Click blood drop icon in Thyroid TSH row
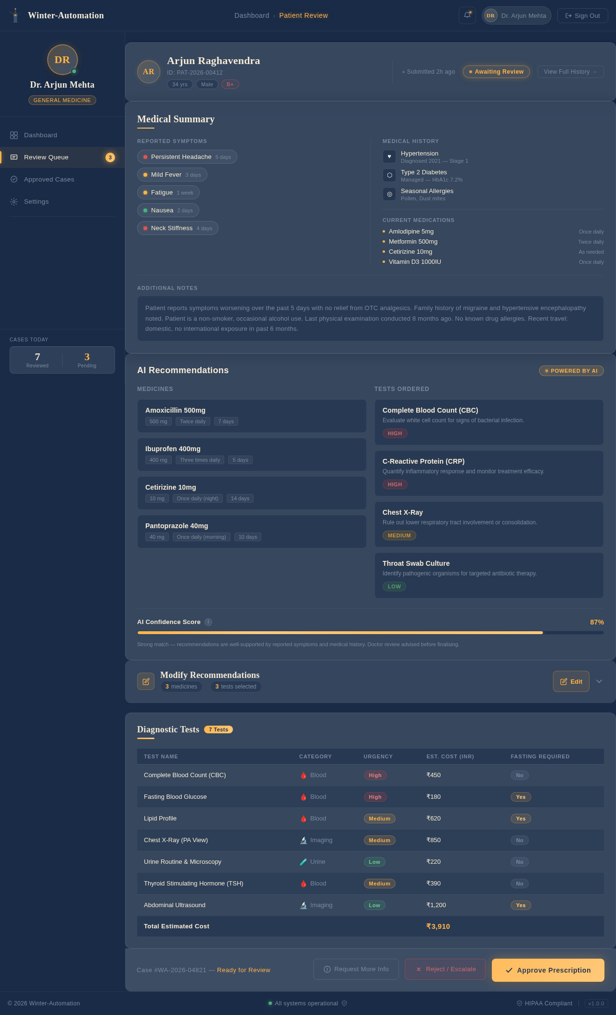616x1015 pixels. click(303, 884)
